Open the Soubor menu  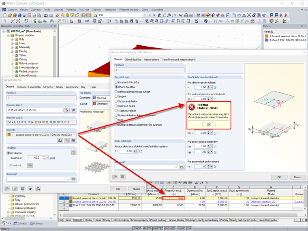pyautogui.click(x=13, y=10)
